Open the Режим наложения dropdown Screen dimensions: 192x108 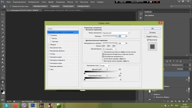tap(116, 33)
